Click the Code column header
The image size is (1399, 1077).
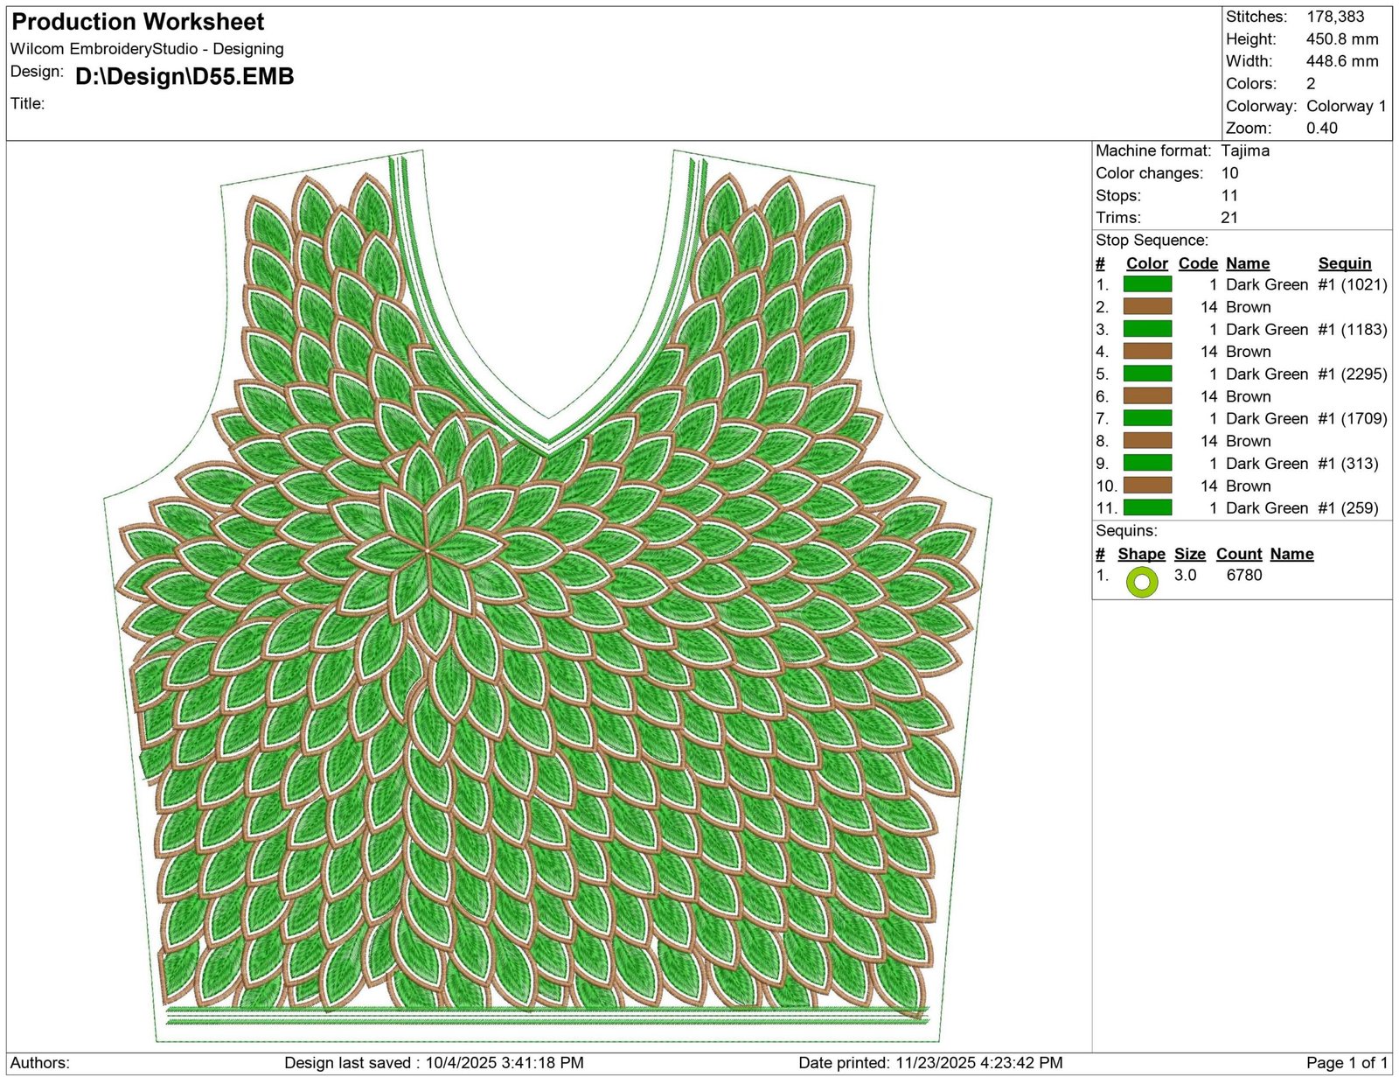(x=1197, y=263)
